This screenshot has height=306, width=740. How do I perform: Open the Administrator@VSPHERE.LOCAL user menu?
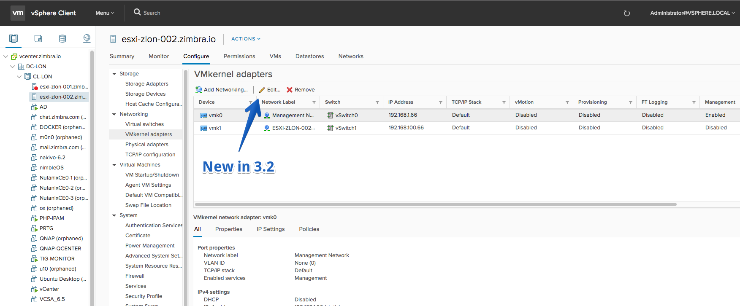(692, 13)
